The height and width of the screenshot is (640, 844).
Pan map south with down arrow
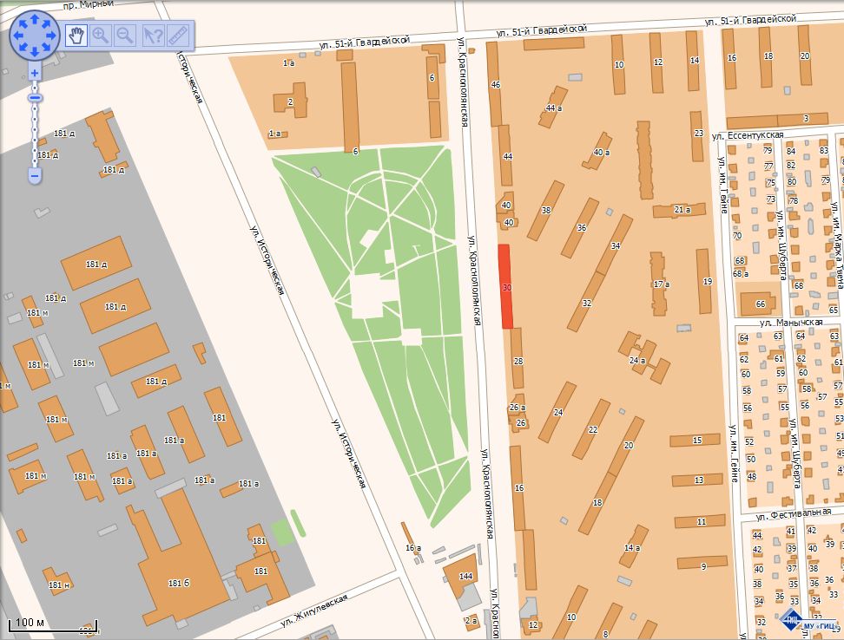click(35, 51)
